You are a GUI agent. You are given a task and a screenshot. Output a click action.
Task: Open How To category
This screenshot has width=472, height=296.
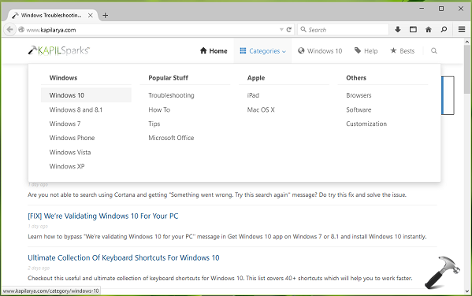[159, 109]
